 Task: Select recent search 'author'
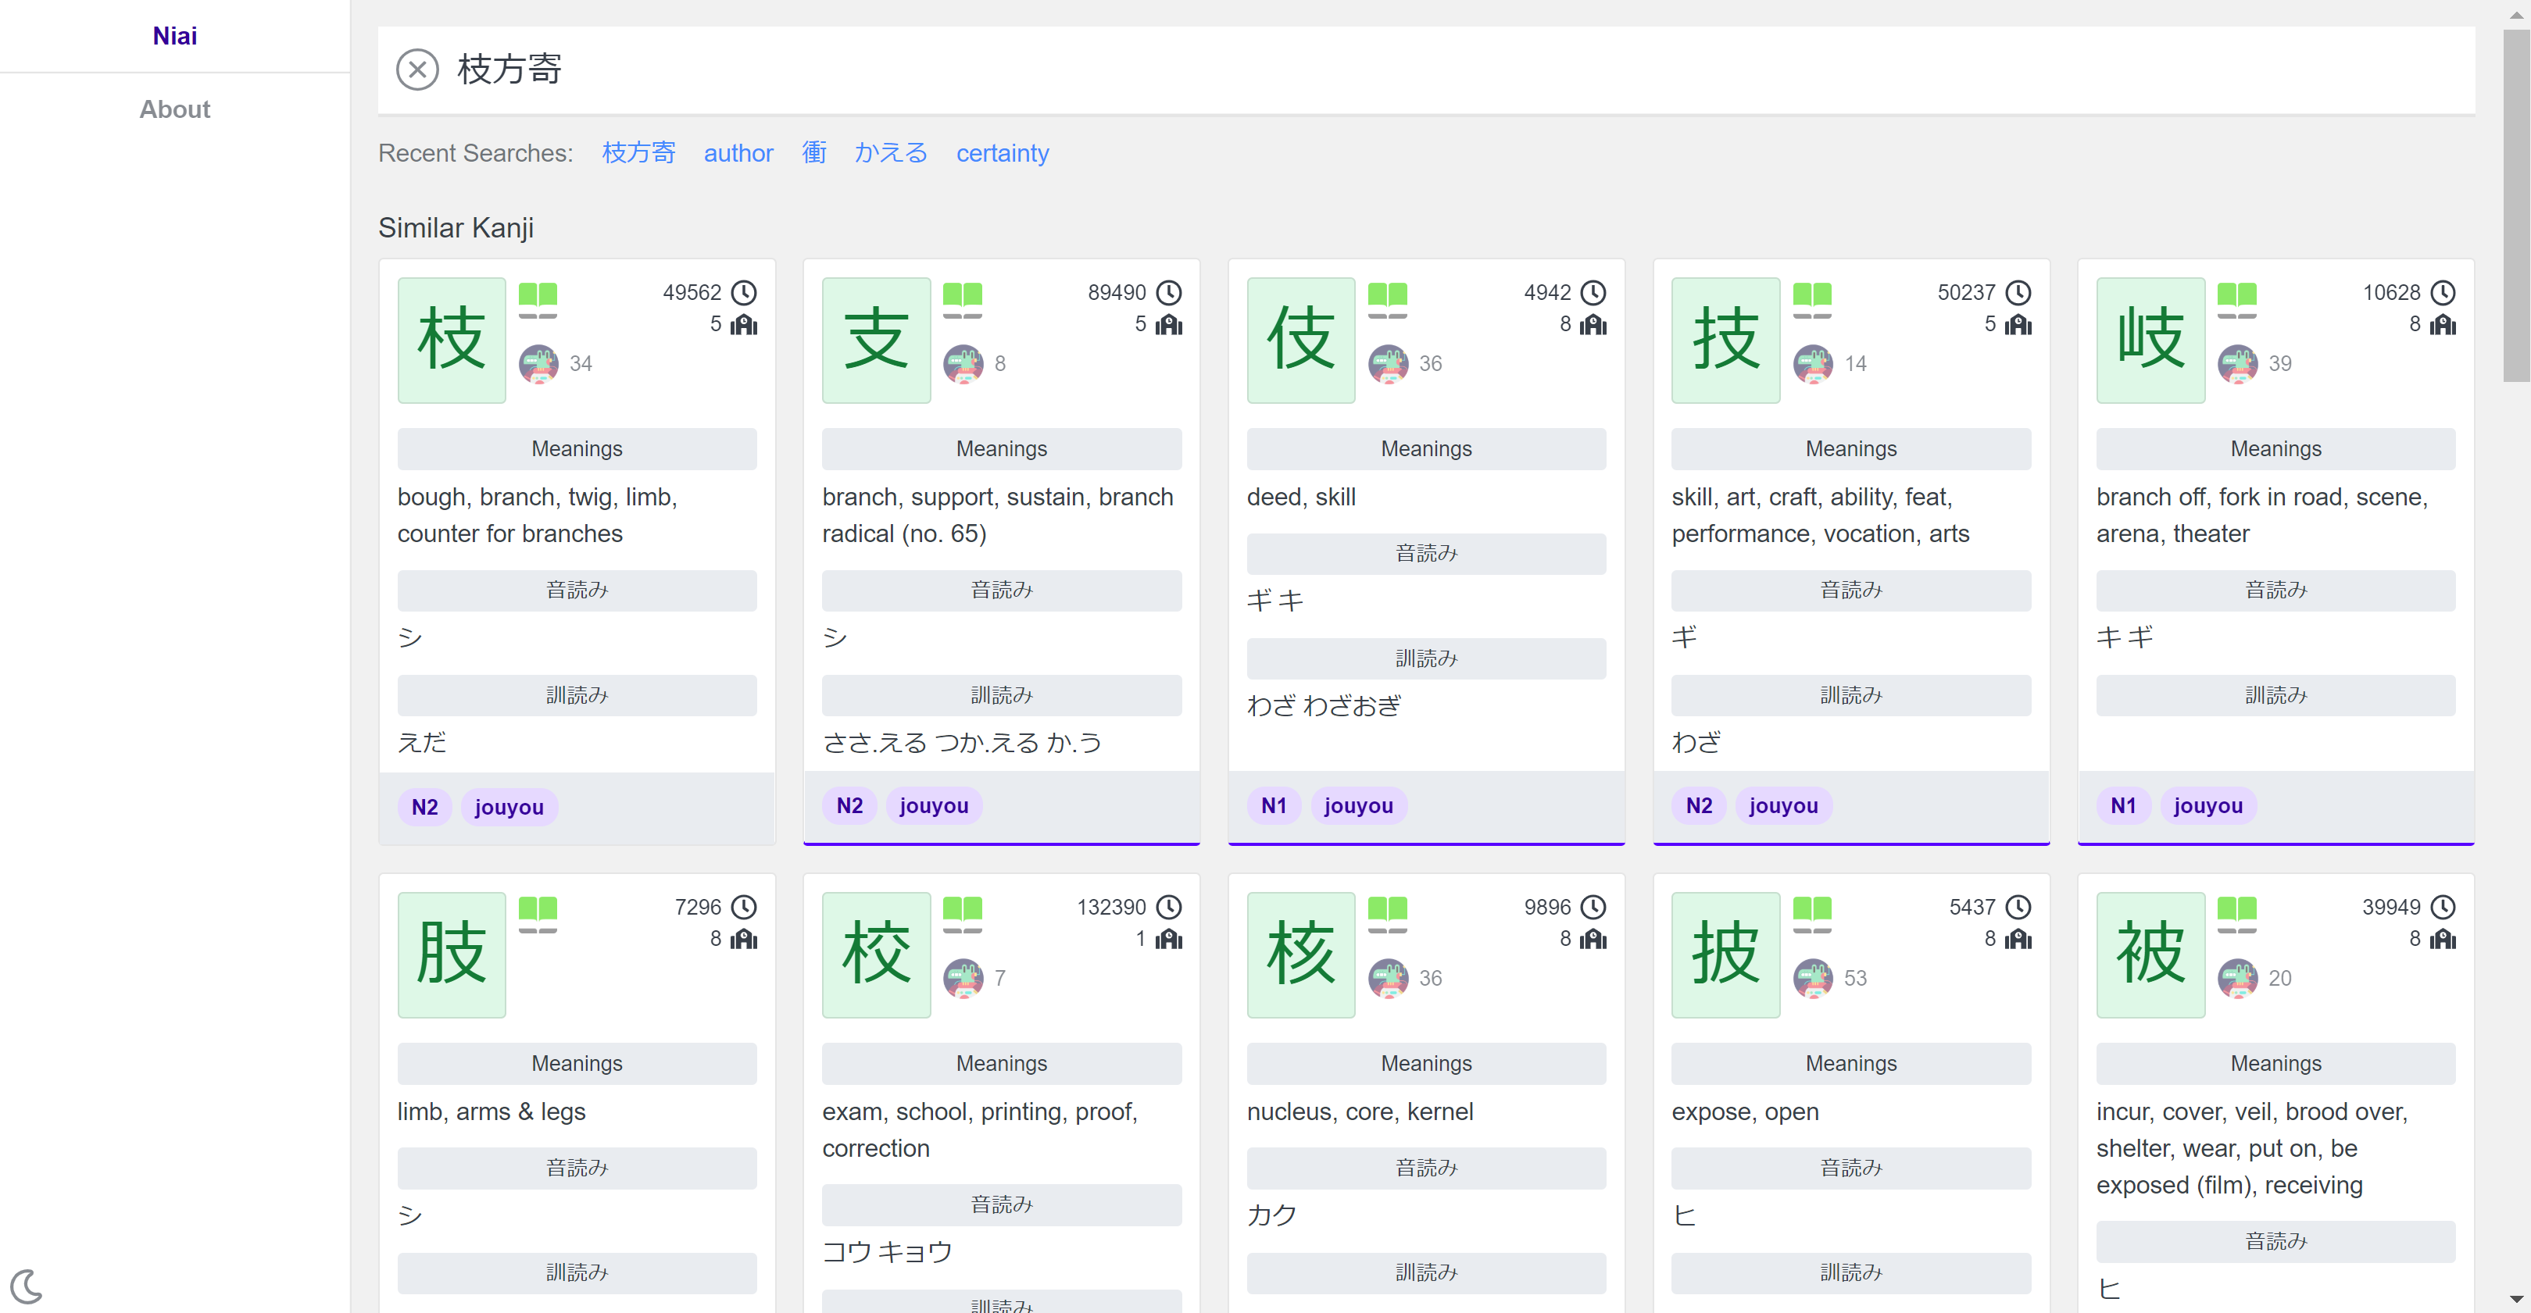click(738, 153)
